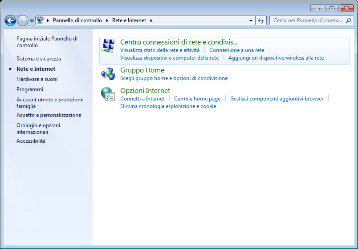Click the Opzioni Internet globe icon
358x249 pixels.
pyautogui.click(x=108, y=94)
